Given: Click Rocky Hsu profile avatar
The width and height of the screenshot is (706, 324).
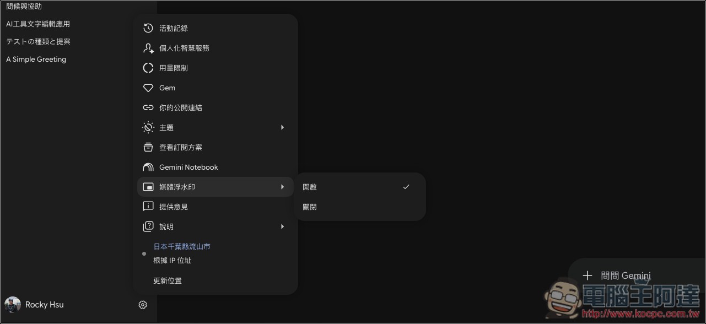Looking at the screenshot, I should (x=12, y=305).
